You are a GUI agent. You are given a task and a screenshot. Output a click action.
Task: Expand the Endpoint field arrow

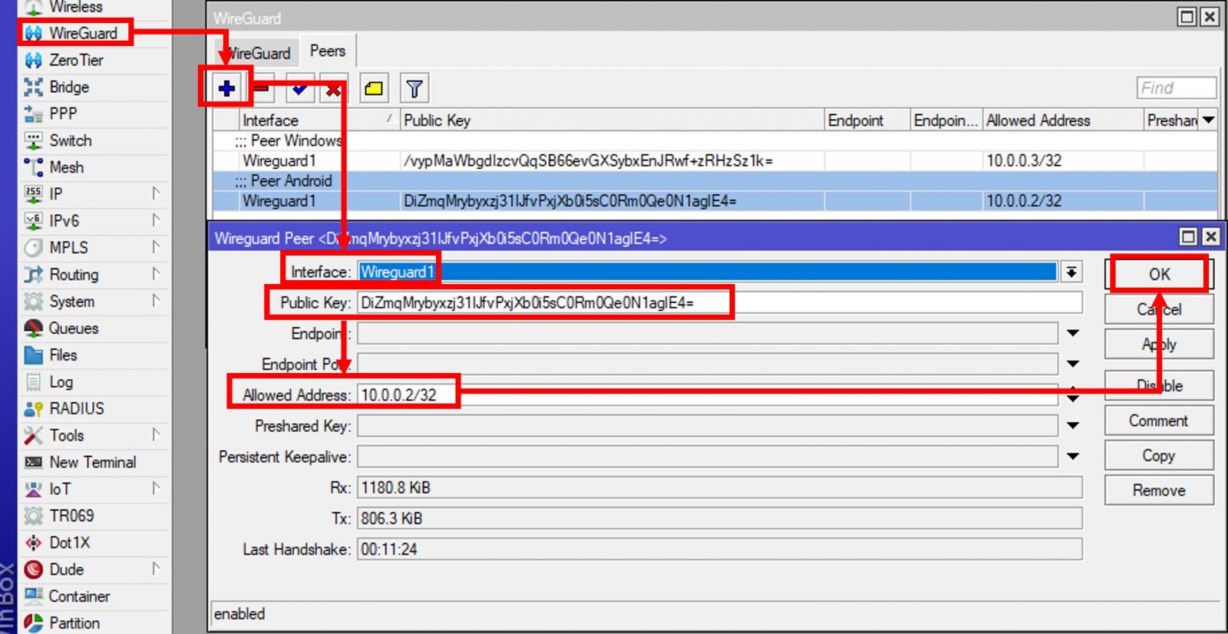point(1073,333)
